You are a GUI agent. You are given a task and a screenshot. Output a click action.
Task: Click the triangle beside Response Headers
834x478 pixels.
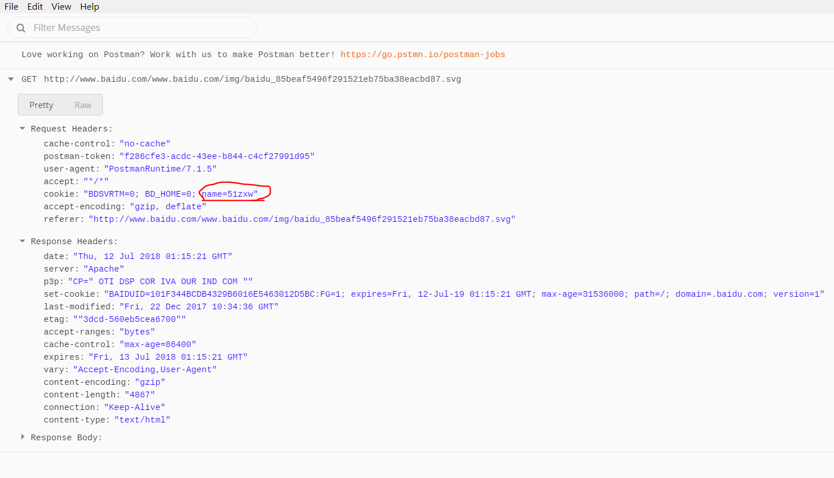22,241
